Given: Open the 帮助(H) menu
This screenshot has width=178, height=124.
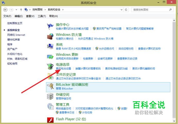Looking at the screenshot, I should pos(54,16).
